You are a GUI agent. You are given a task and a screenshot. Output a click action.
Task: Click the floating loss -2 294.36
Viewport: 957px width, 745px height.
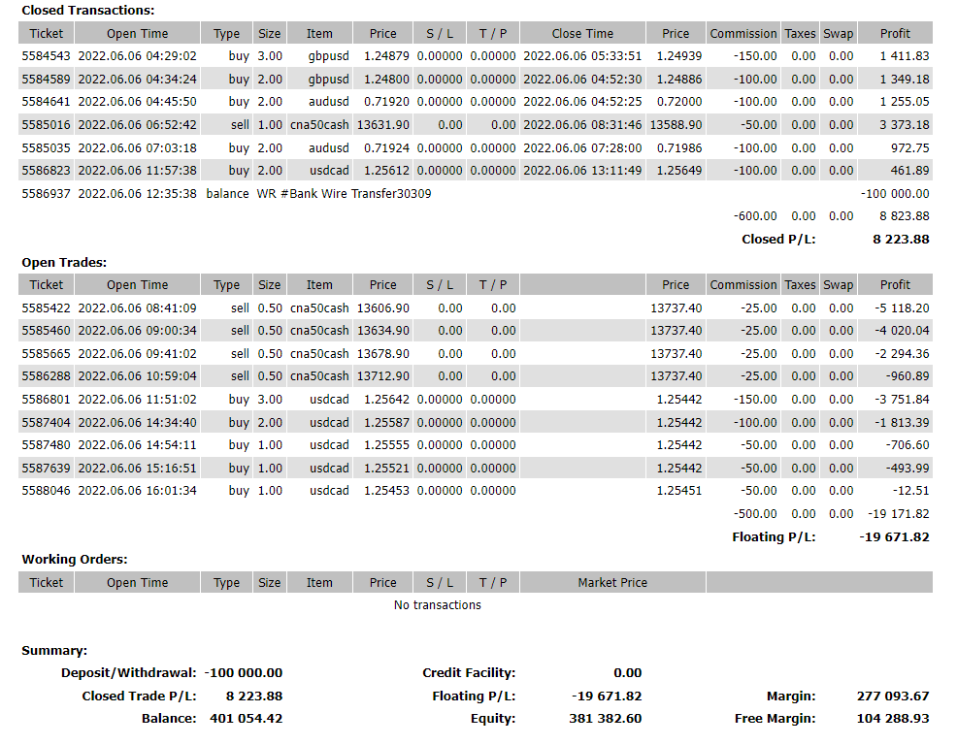coord(902,354)
